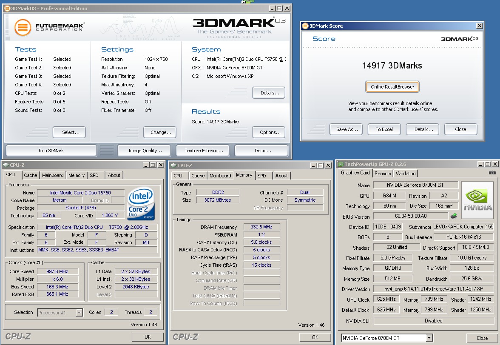
Task: Click the Code Name Merom value
Action: (x=60, y=200)
